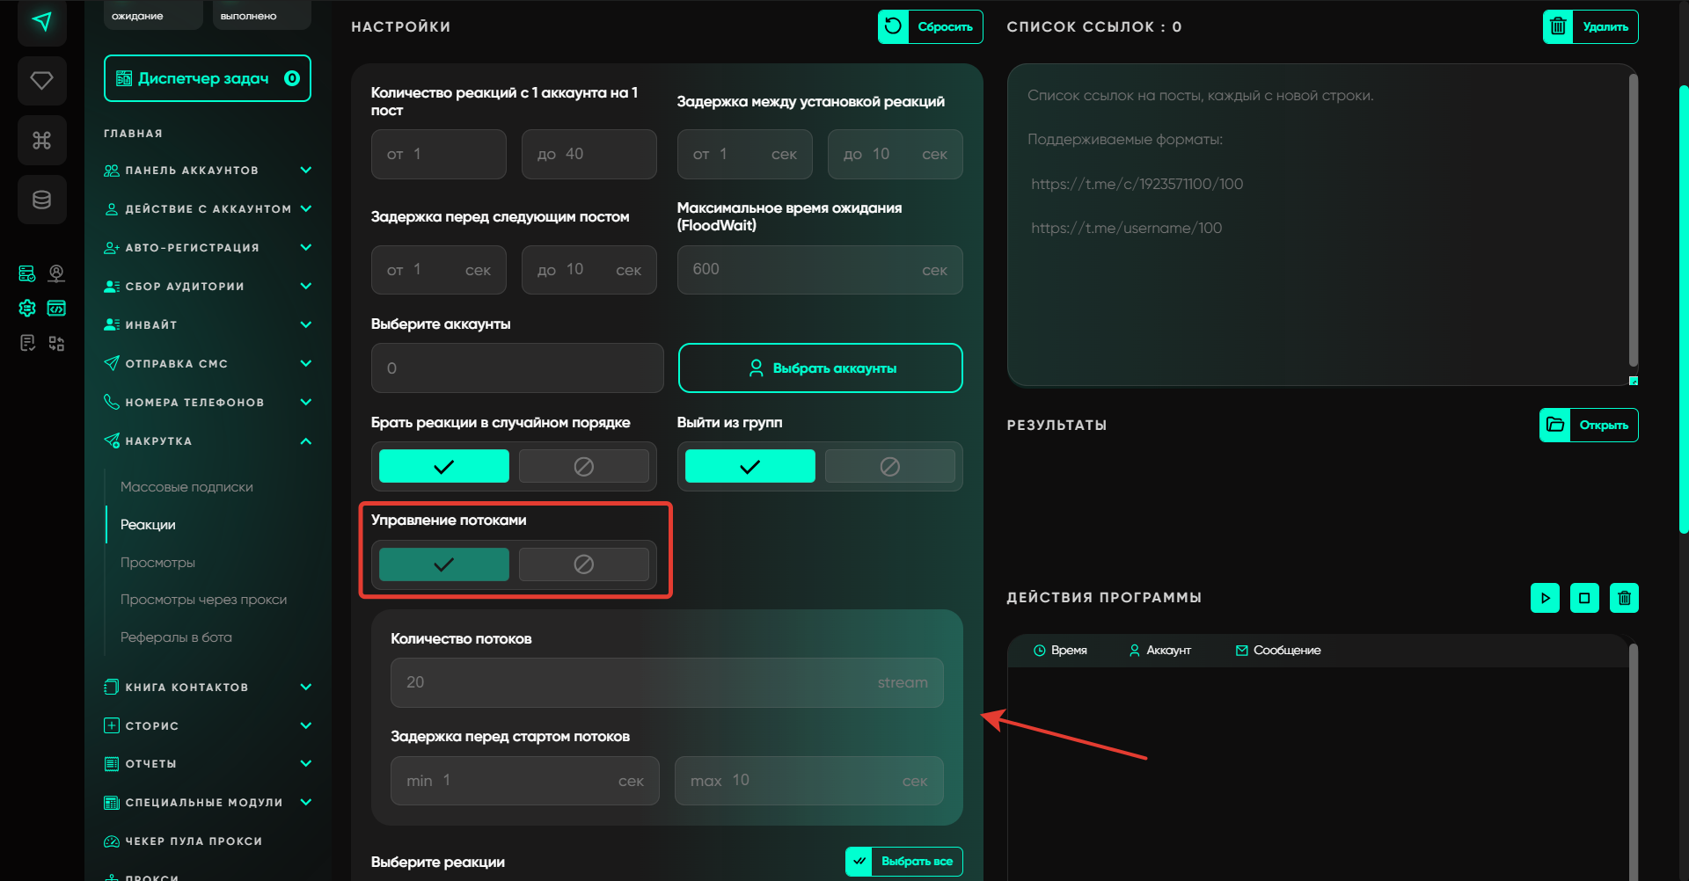
Task: Expand the Панель аккаунтов section
Action: (305, 171)
